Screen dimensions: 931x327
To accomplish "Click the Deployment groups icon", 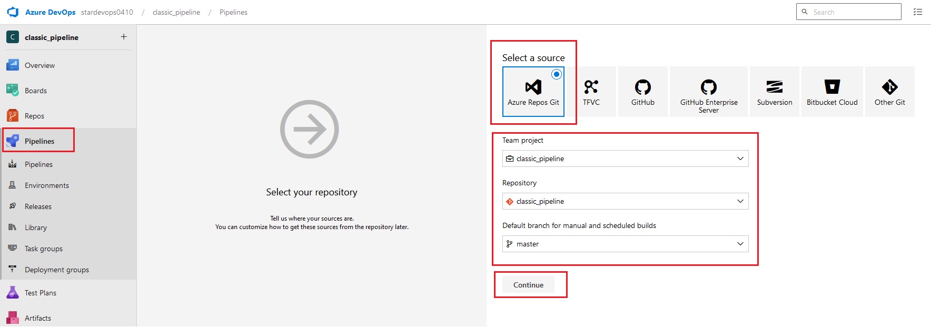I will (x=13, y=270).
